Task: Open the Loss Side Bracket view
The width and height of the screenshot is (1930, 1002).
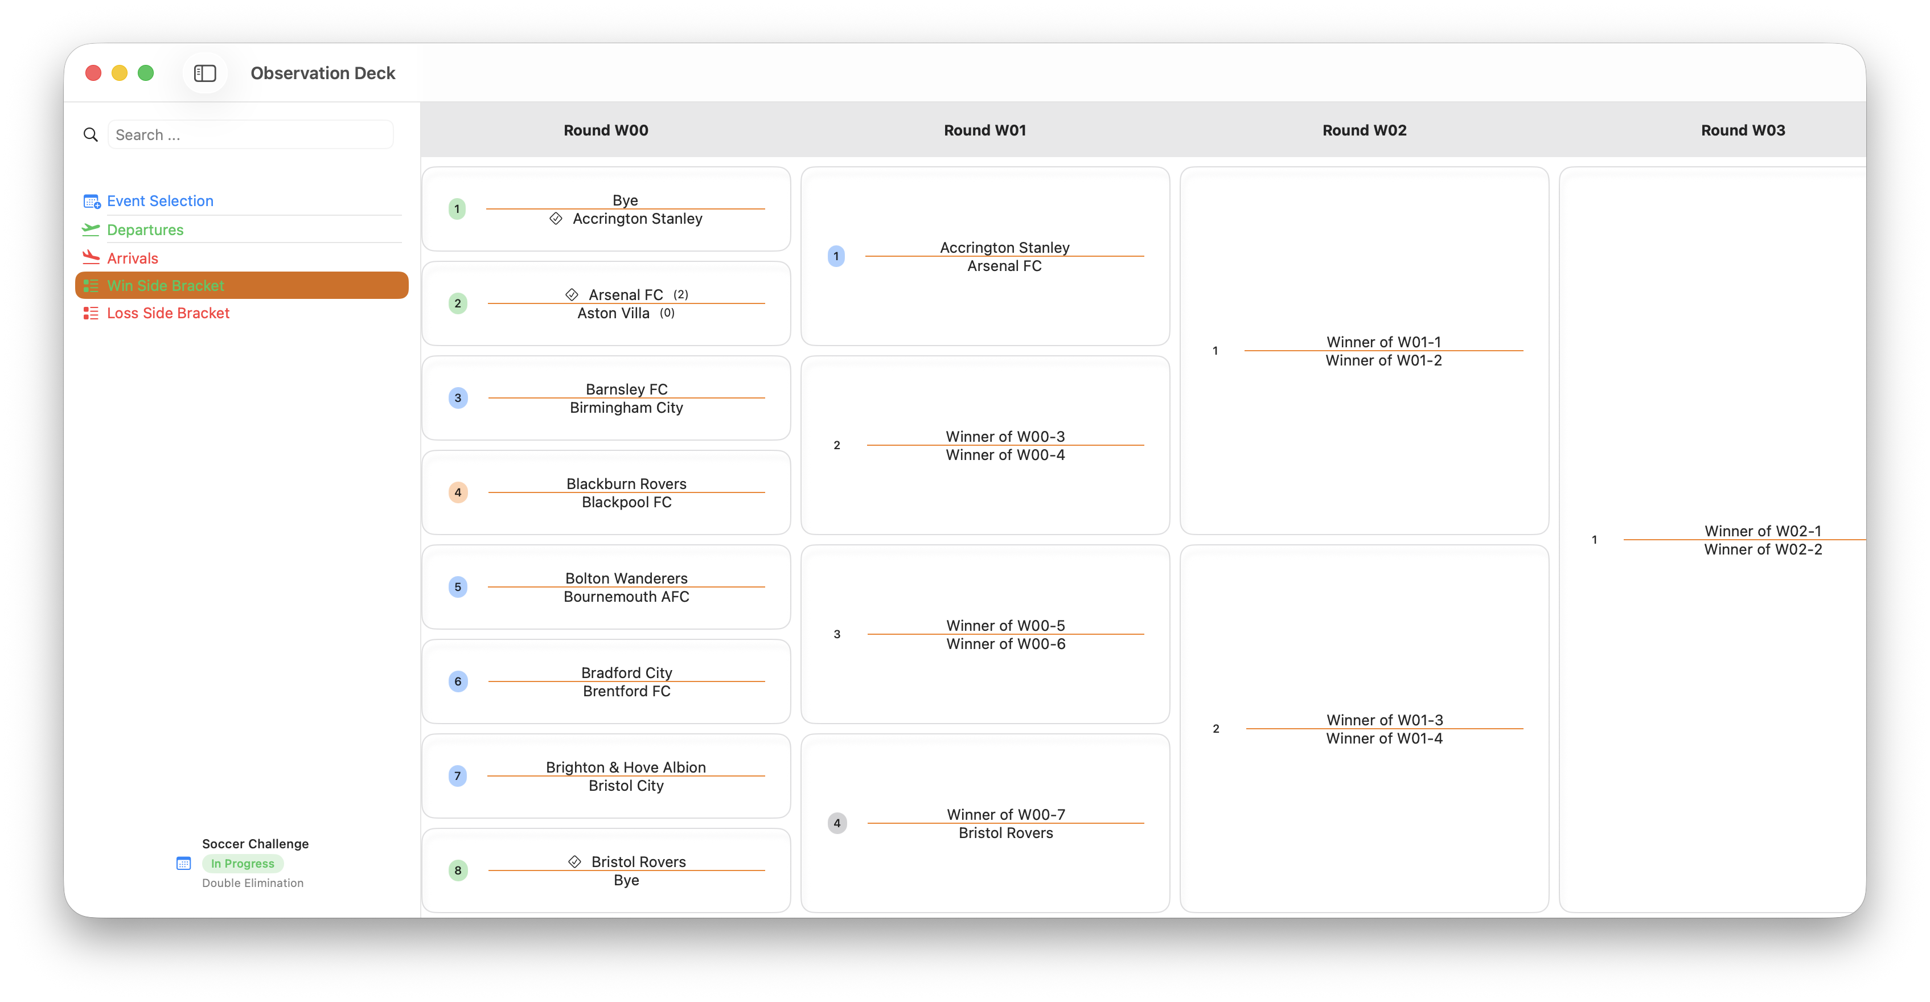Action: tap(168, 313)
